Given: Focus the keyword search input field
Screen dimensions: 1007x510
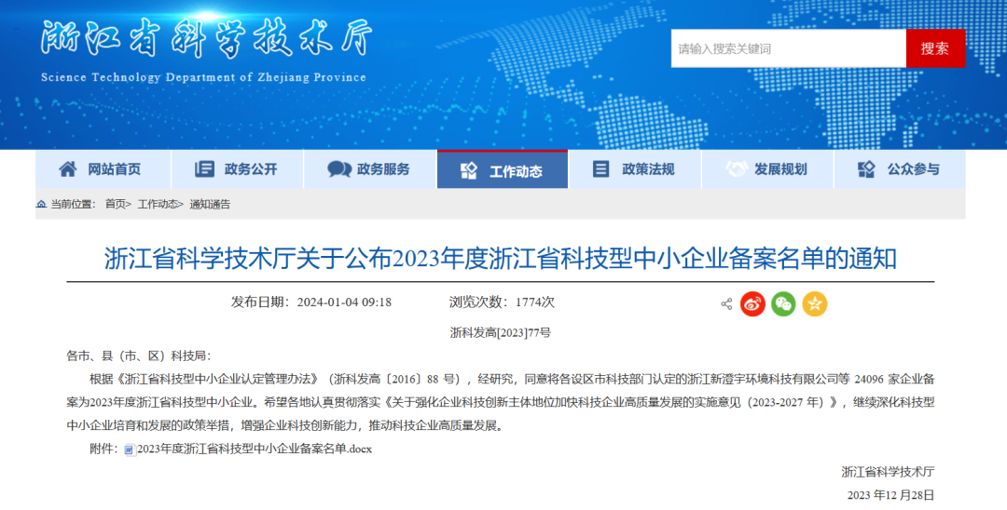Looking at the screenshot, I should pos(788,48).
